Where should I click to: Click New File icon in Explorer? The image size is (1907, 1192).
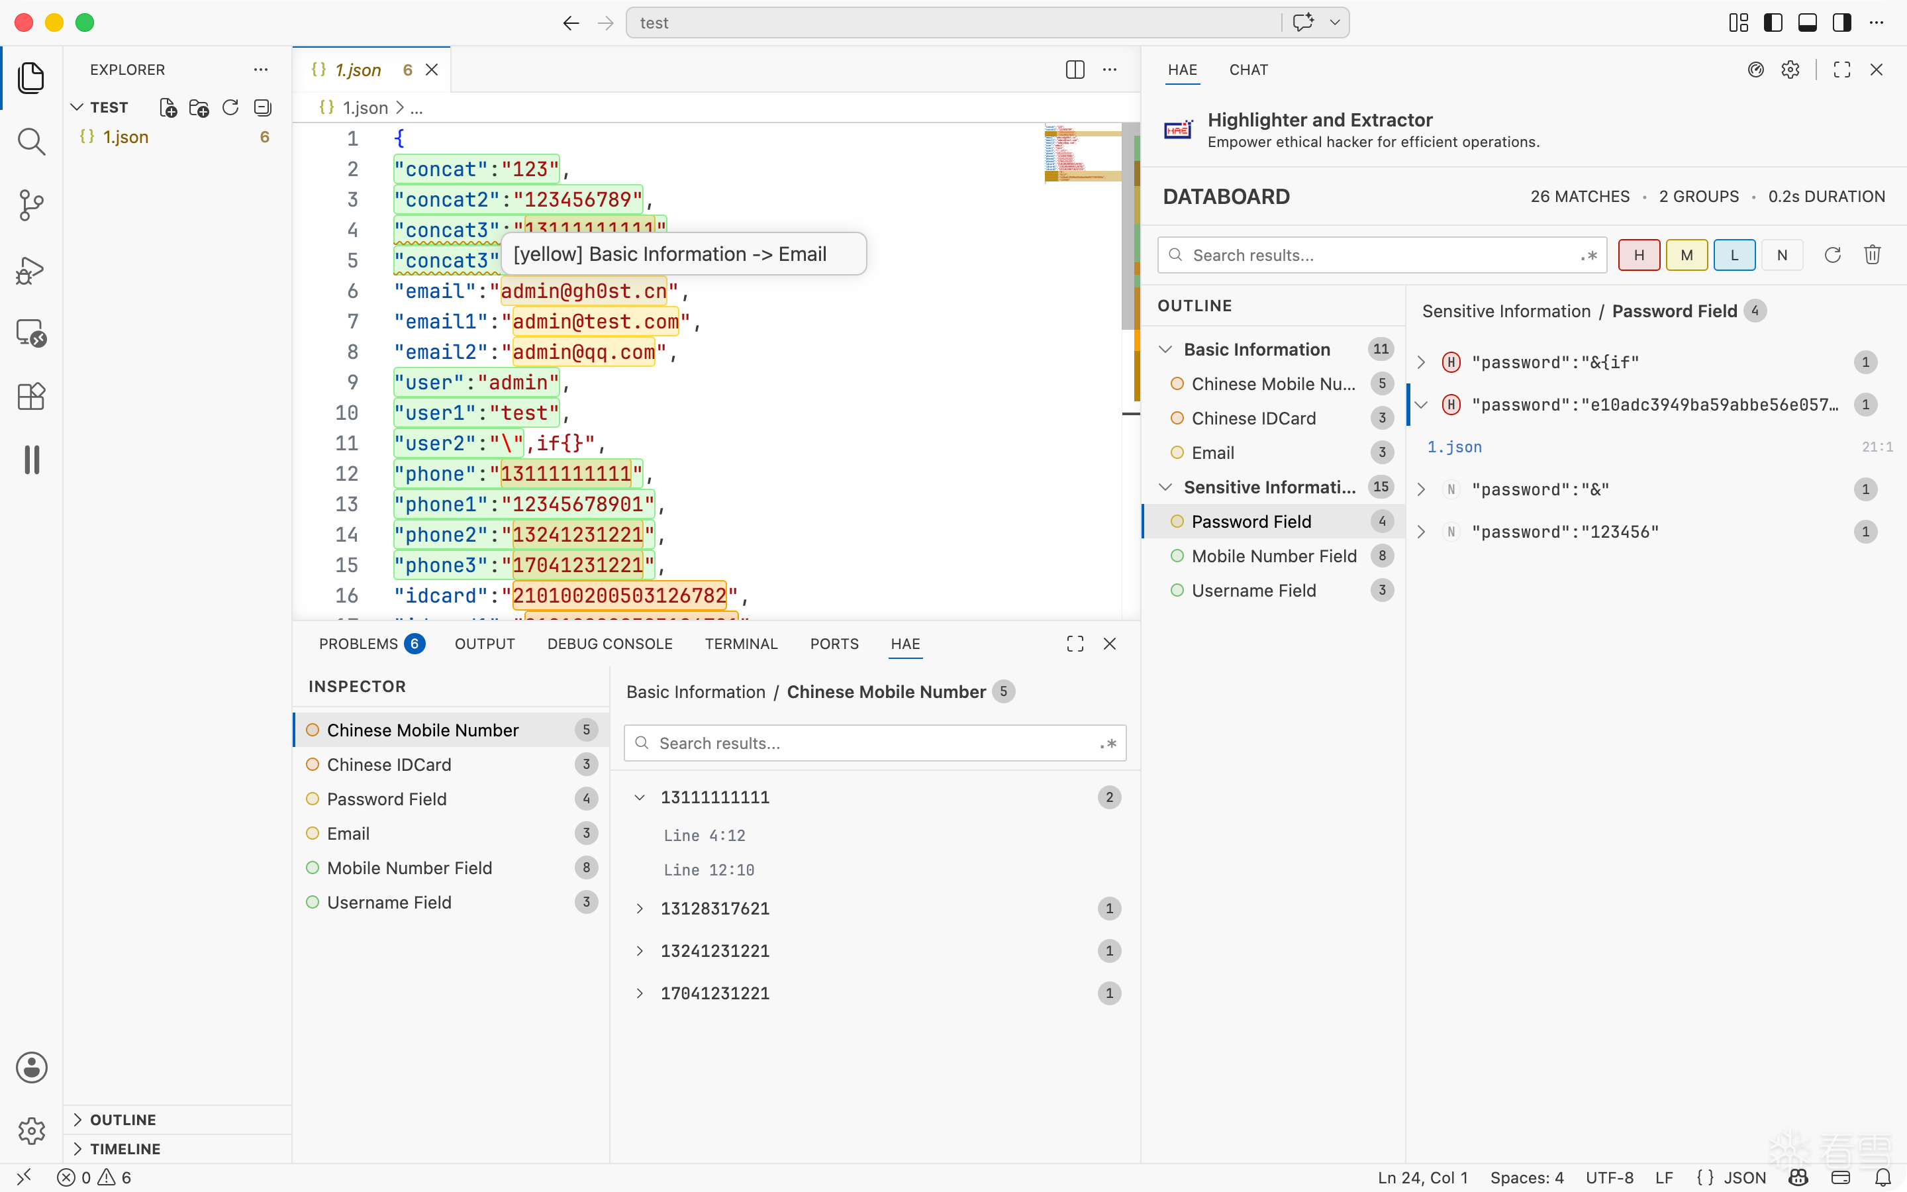click(x=168, y=107)
